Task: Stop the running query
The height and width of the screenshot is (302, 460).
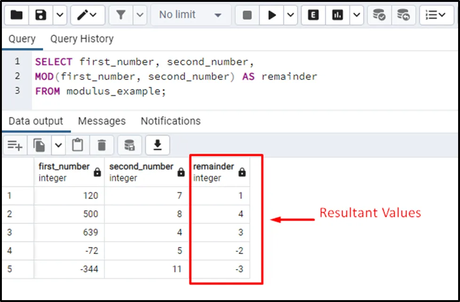Action: (247, 15)
